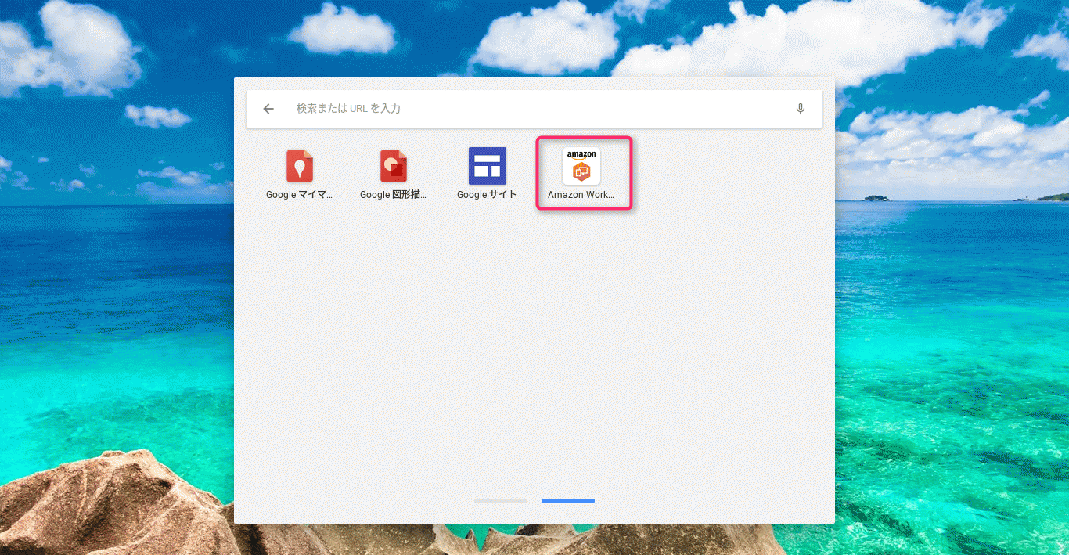Viewport: 1069px width, 555px height.
Task: Select the second launcher page indicator
Action: [x=568, y=501]
